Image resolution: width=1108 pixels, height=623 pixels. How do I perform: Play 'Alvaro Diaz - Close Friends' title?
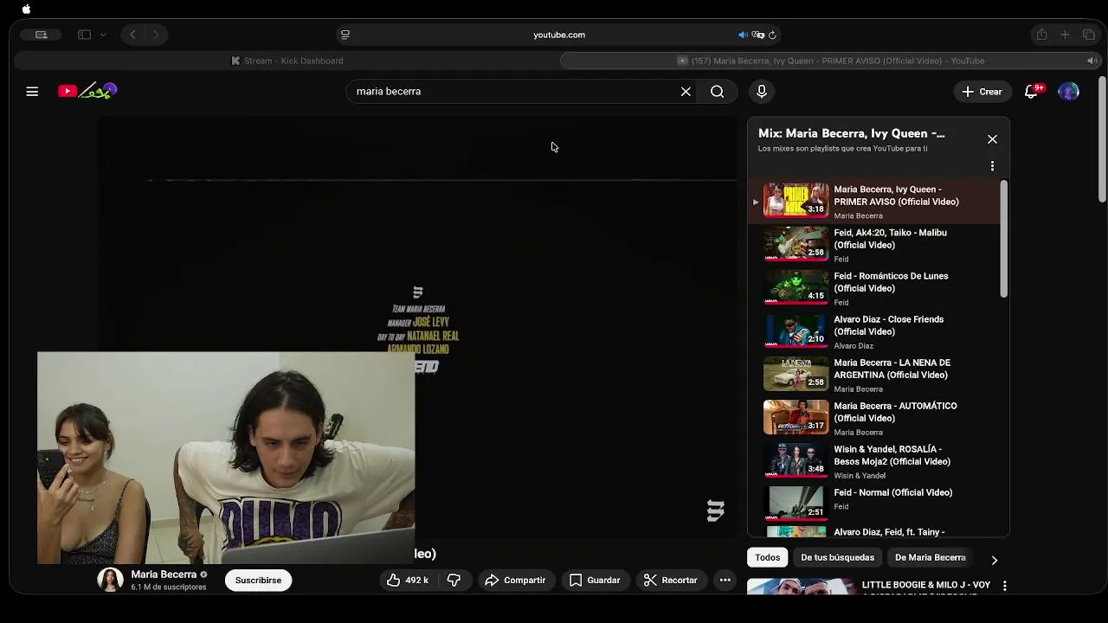coord(888,325)
